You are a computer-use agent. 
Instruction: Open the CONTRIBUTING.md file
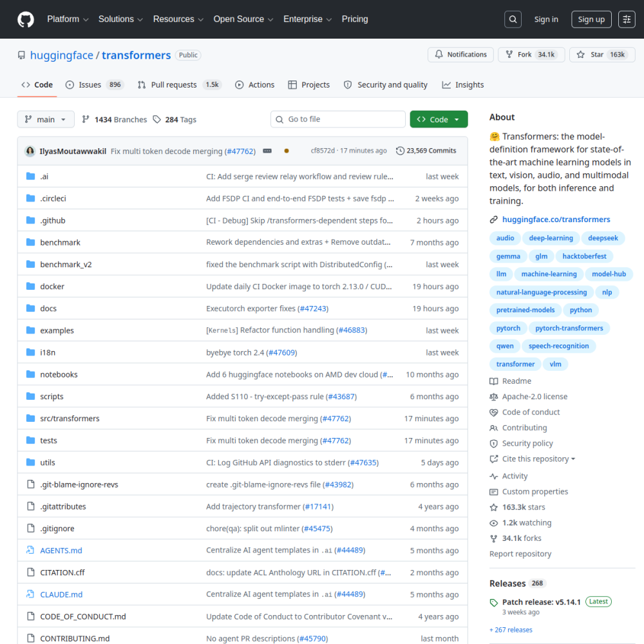click(x=75, y=638)
